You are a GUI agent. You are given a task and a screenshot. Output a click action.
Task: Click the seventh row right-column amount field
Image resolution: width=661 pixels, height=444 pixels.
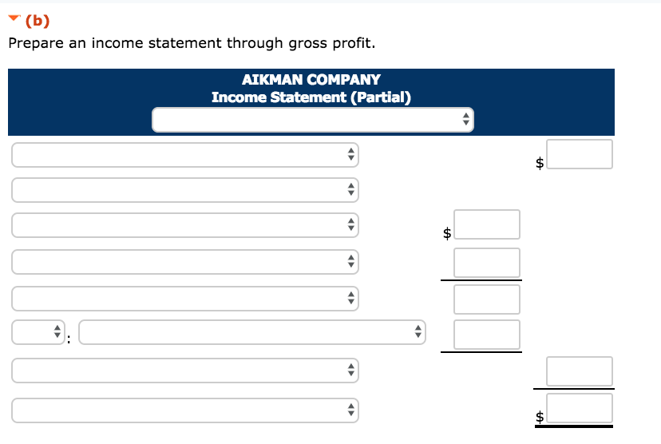(x=580, y=371)
